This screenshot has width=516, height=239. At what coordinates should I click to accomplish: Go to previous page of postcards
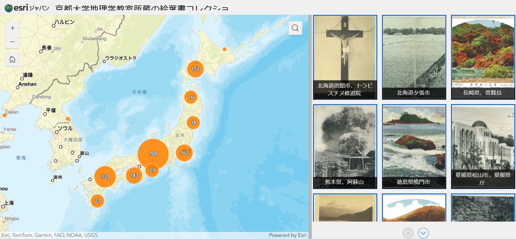point(408,233)
